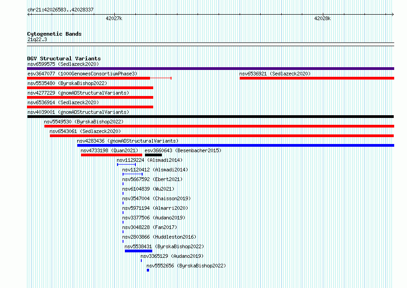Select the red nsv4277229 bar

coord(90,97)
